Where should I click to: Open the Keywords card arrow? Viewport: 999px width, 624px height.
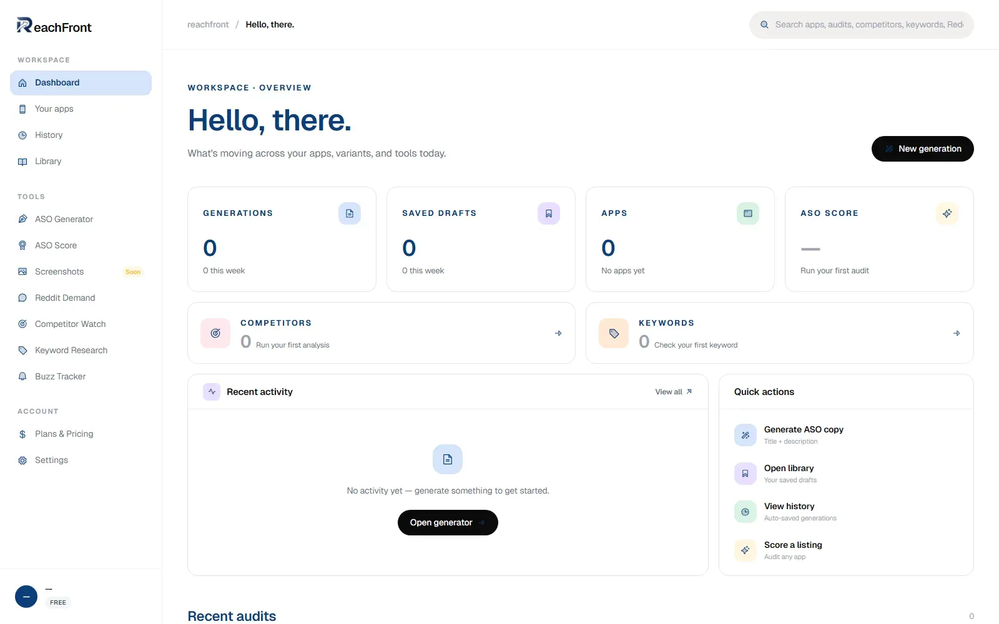tap(957, 333)
